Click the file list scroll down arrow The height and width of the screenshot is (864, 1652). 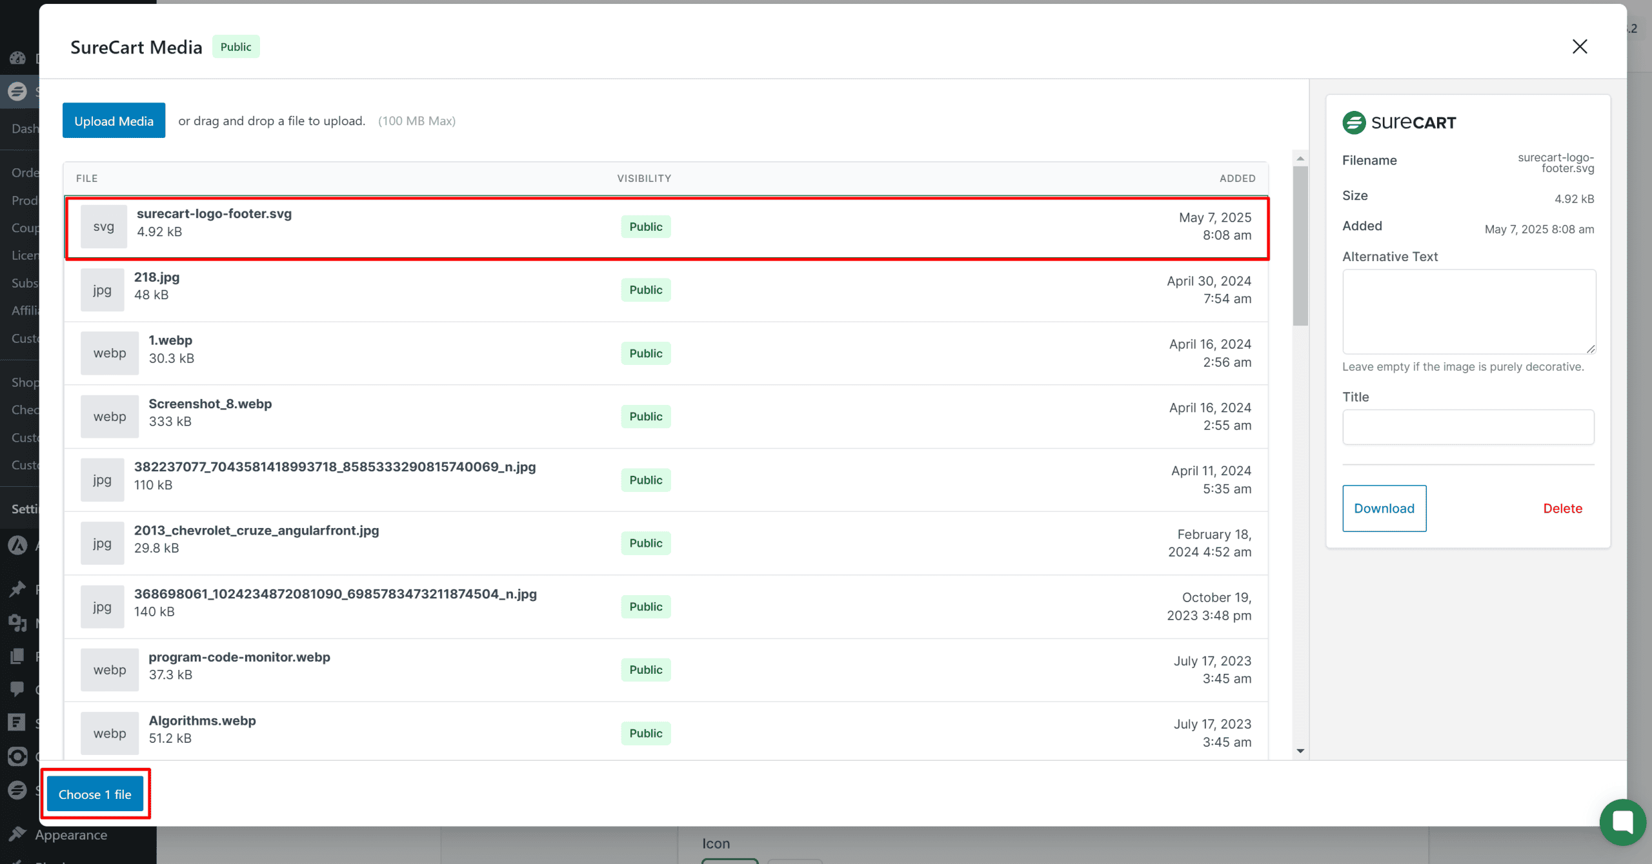[x=1300, y=751]
